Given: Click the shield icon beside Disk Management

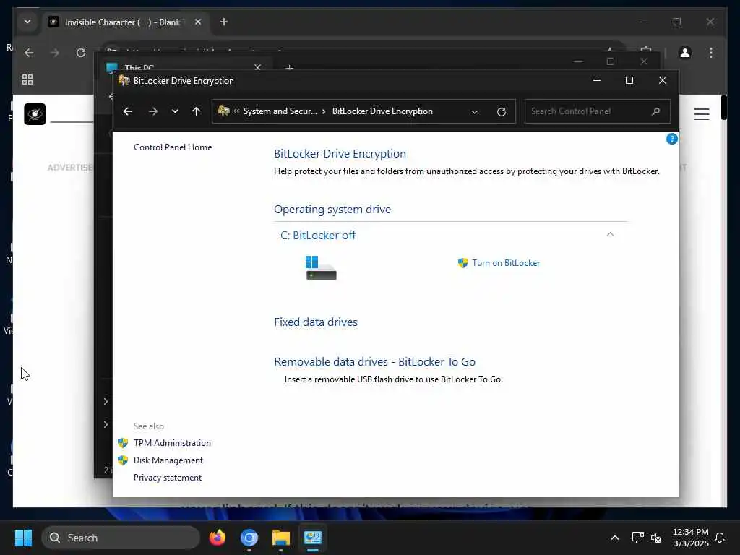Looking at the screenshot, I should click(123, 460).
